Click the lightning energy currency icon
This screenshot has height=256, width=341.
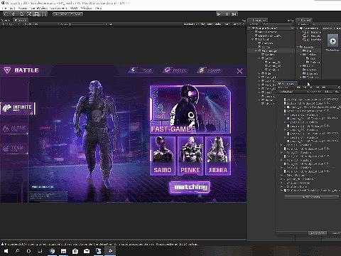pos(133,70)
